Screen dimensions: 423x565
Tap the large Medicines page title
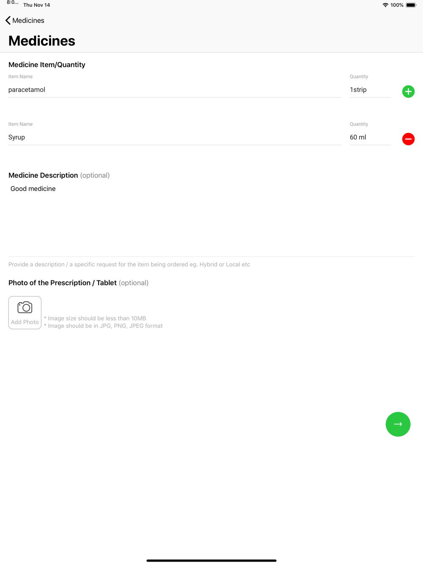click(x=42, y=41)
